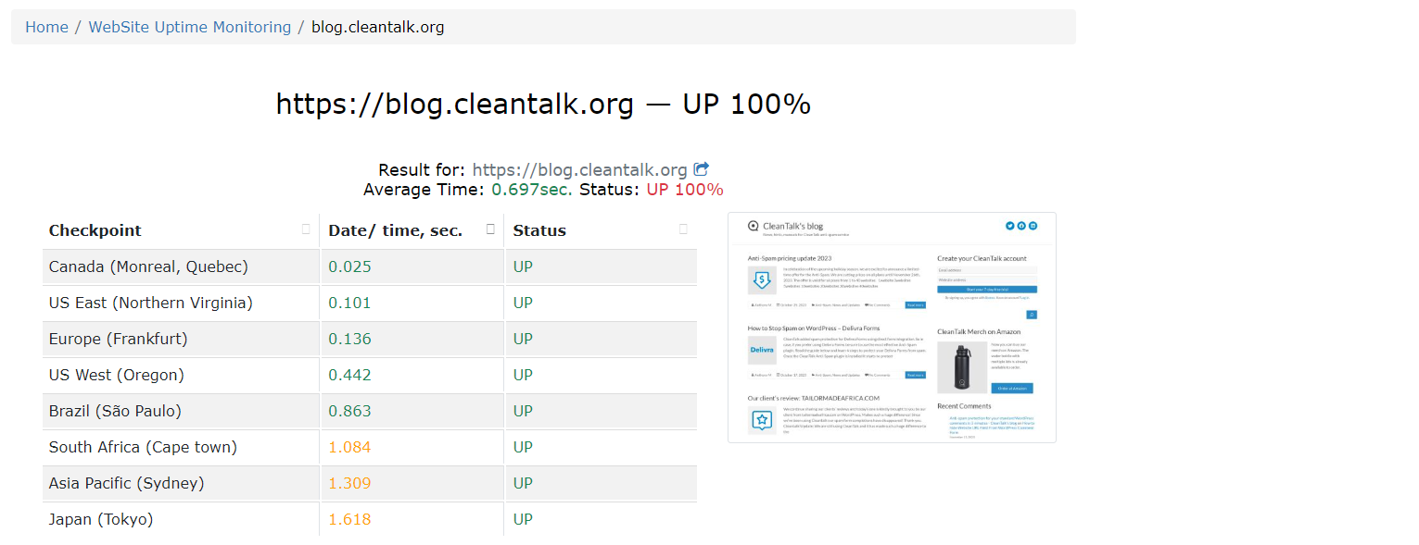Select the Asia Pacific (Sydney) checkpoint
Image resolution: width=1419 pixels, height=545 pixels.
pyautogui.click(x=126, y=483)
